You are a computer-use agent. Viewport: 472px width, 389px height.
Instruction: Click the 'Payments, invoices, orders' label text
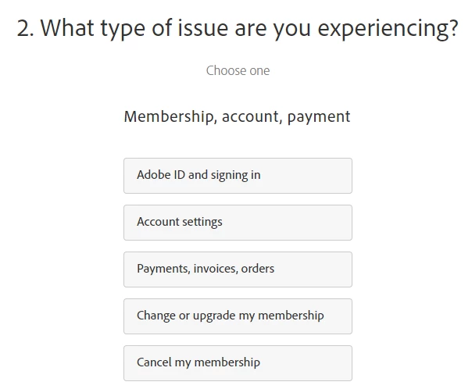click(206, 269)
